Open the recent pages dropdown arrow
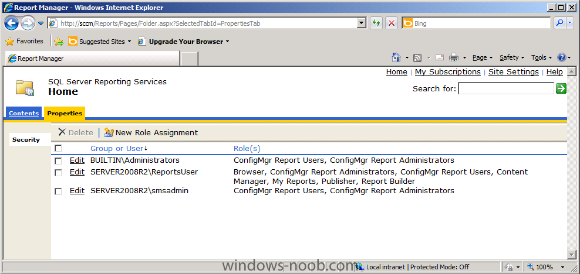 pyautogui.click(x=41, y=23)
